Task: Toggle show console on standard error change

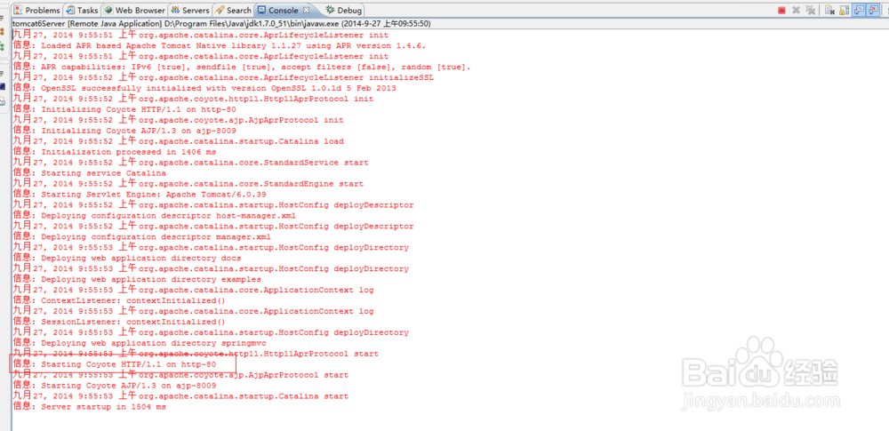Action: [x=873, y=10]
